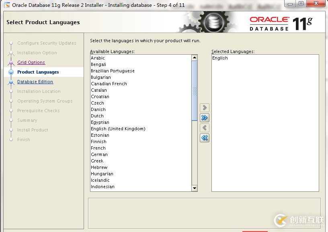Open the Grid Options step link
This screenshot has width=328, height=232.
(31, 62)
